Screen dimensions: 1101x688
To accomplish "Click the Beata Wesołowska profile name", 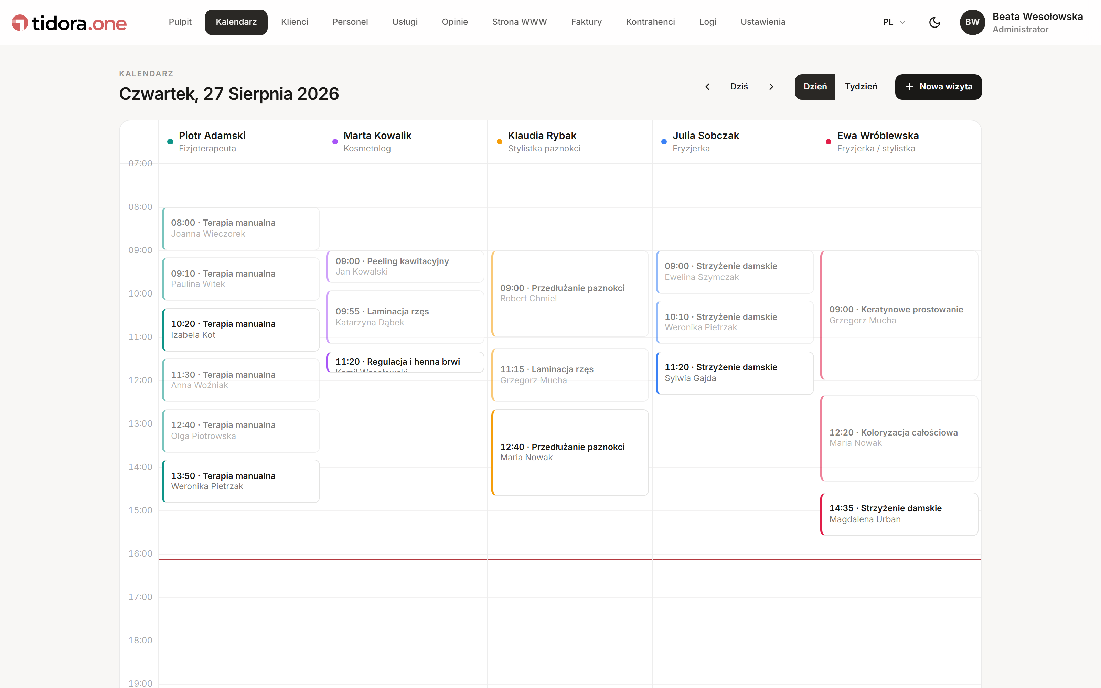I will pyautogui.click(x=1037, y=17).
